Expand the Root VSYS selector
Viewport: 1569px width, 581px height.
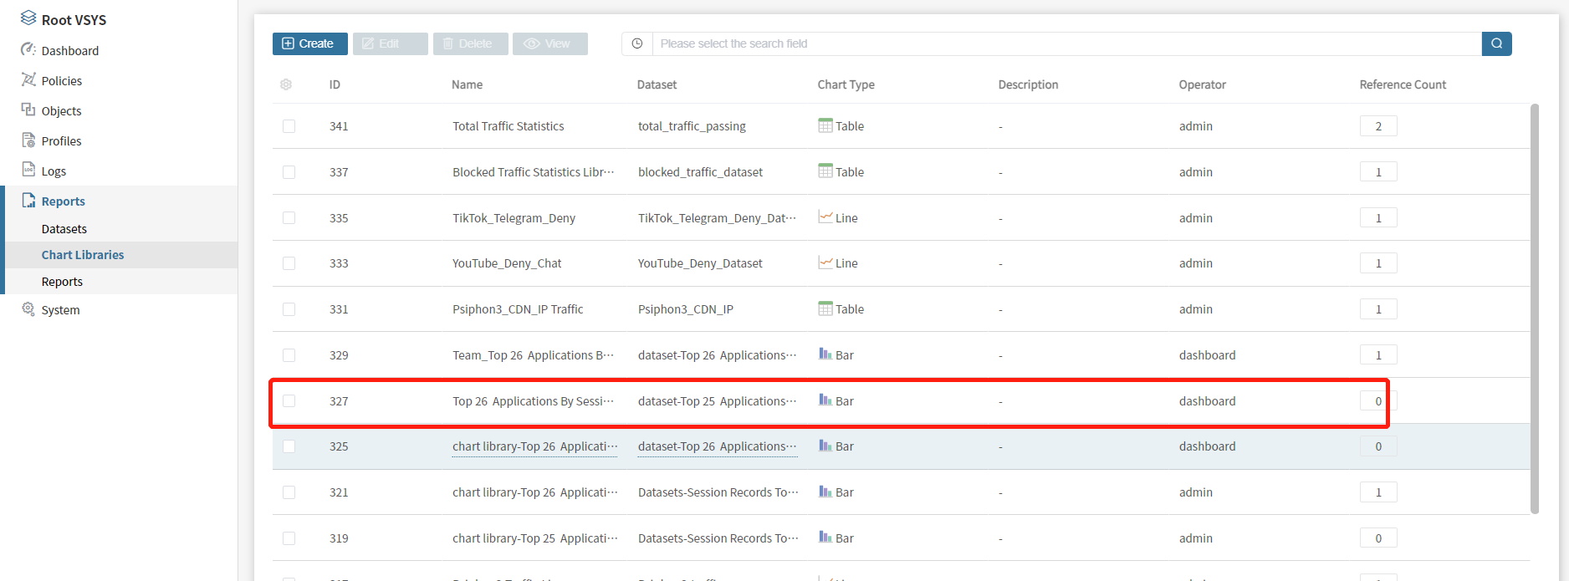click(74, 19)
